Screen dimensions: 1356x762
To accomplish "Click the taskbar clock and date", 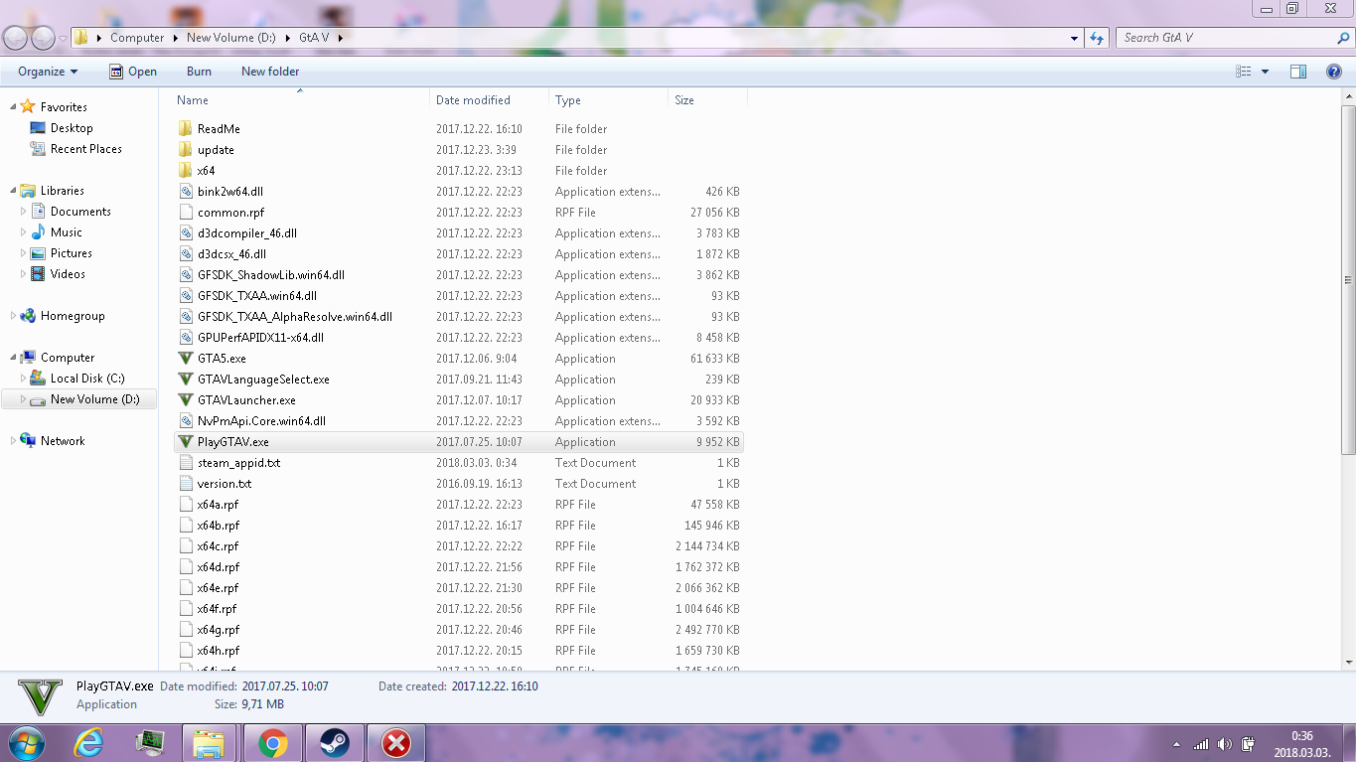I will 1301,744.
